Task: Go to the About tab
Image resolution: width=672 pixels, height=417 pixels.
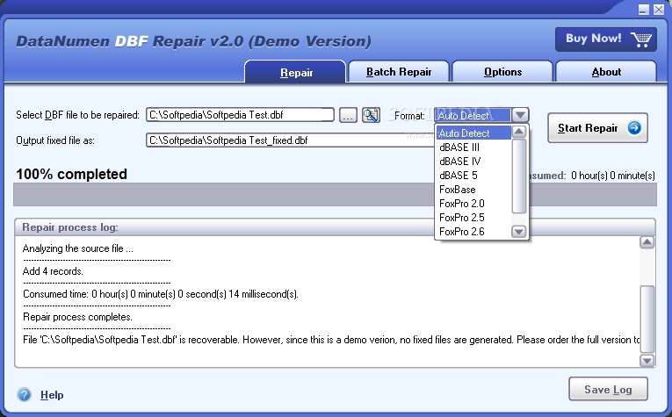Action: click(606, 71)
